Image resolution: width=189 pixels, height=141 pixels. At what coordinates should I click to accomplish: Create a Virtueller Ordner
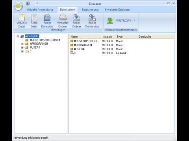click(x=63, y=21)
